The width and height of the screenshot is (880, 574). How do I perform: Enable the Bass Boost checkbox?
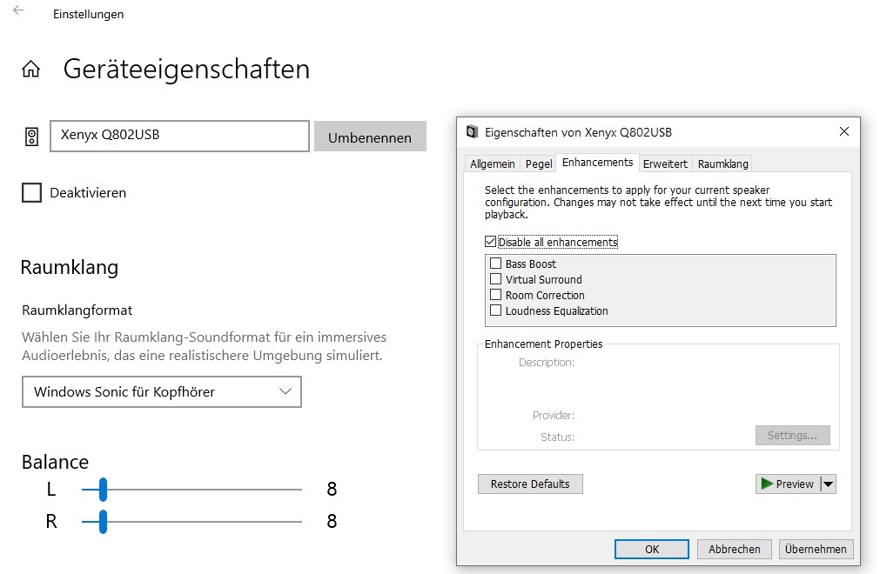tap(495, 263)
